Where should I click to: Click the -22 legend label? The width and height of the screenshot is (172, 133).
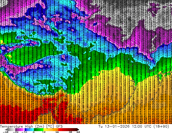[x=16, y=132]
